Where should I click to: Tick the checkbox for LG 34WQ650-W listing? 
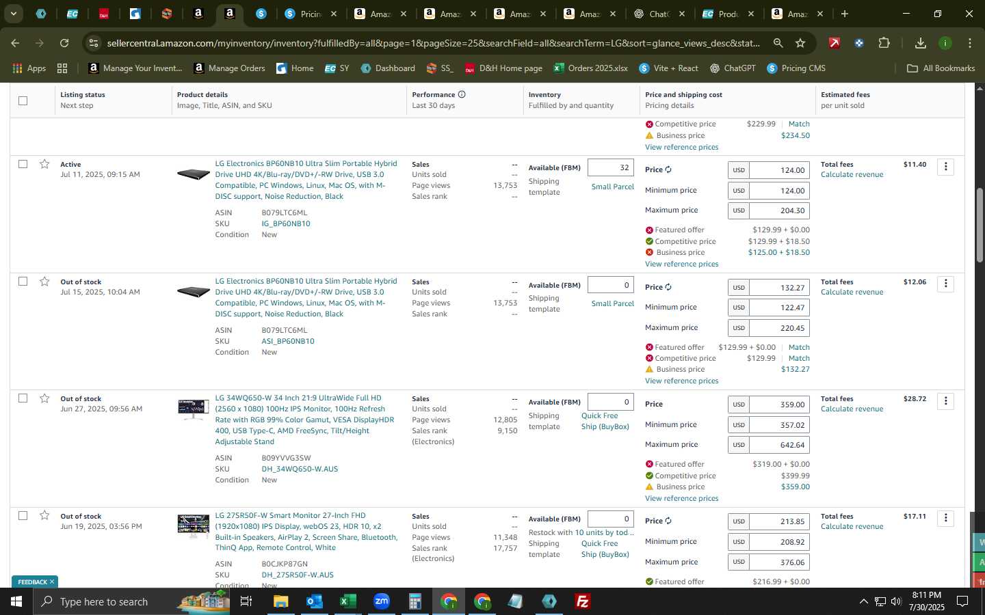pos(23,398)
